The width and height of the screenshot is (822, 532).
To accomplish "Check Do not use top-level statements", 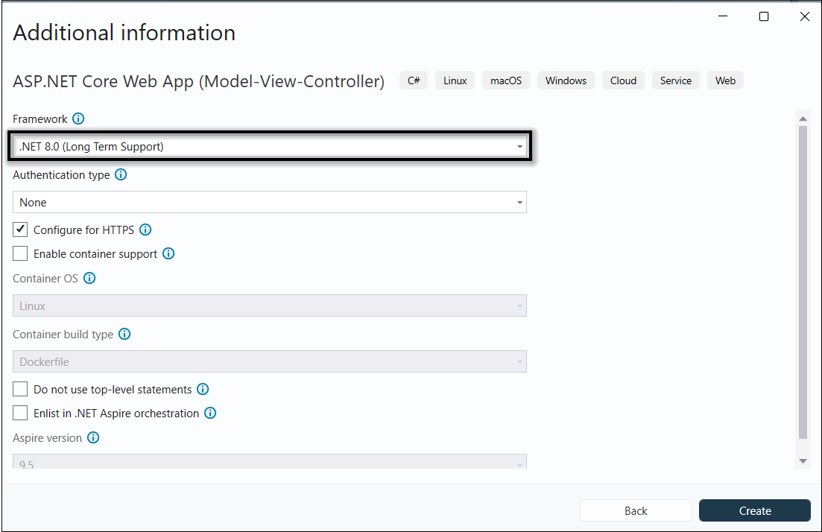I will click(x=19, y=388).
